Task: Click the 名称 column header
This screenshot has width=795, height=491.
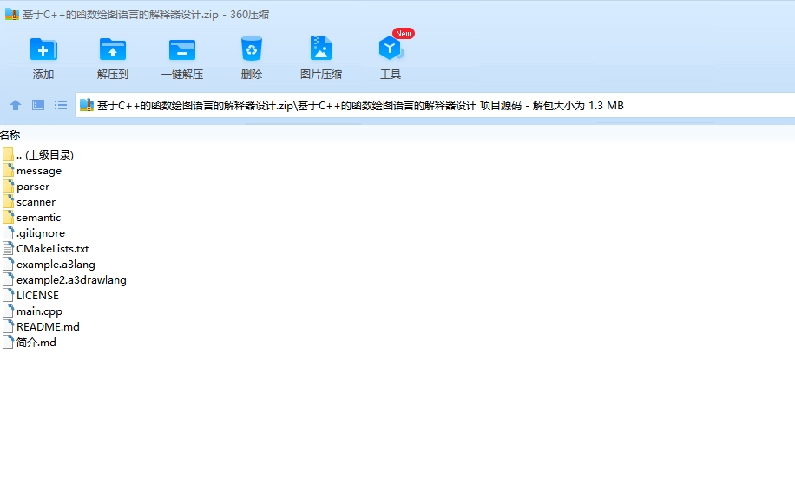Action: click(x=10, y=134)
